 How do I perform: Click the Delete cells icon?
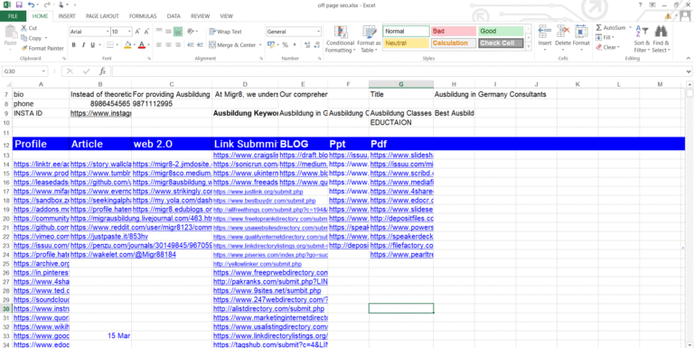(563, 32)
